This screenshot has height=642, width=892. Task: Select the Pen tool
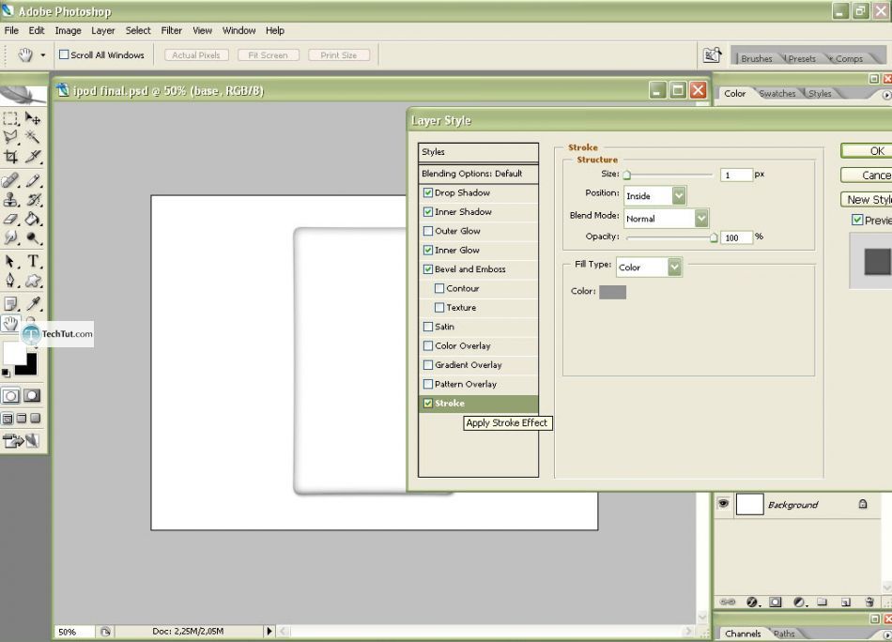11,281
